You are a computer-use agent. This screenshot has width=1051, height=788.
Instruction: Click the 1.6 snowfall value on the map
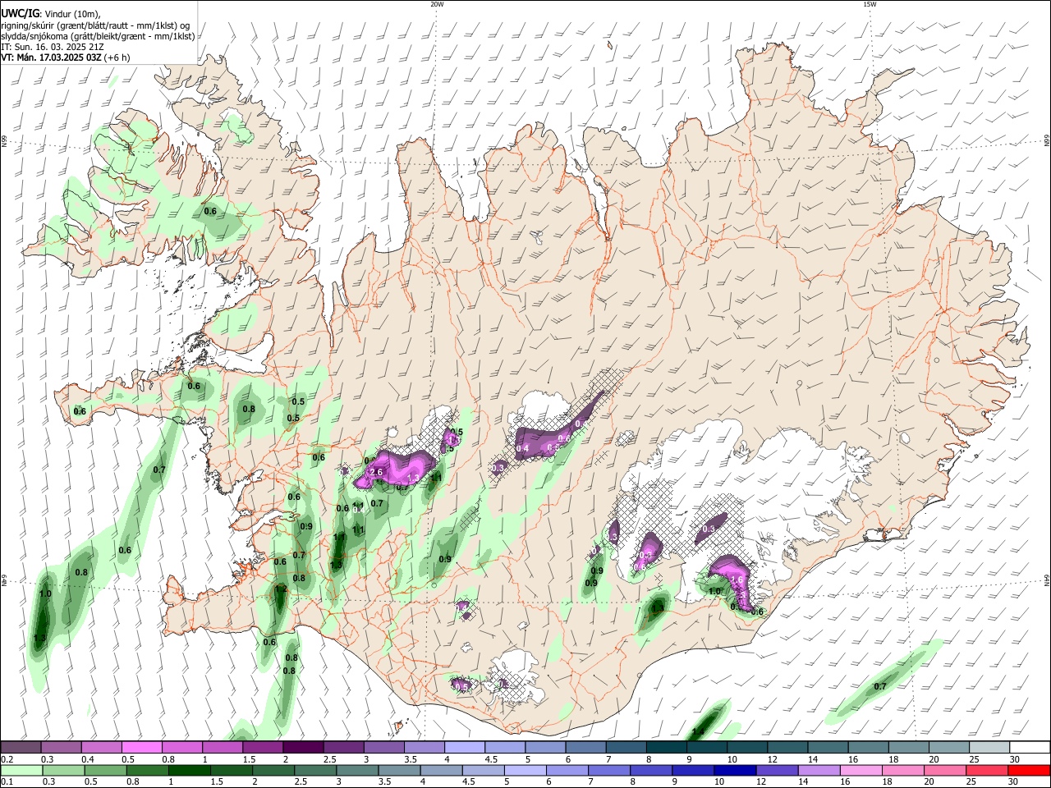[737, 580]
